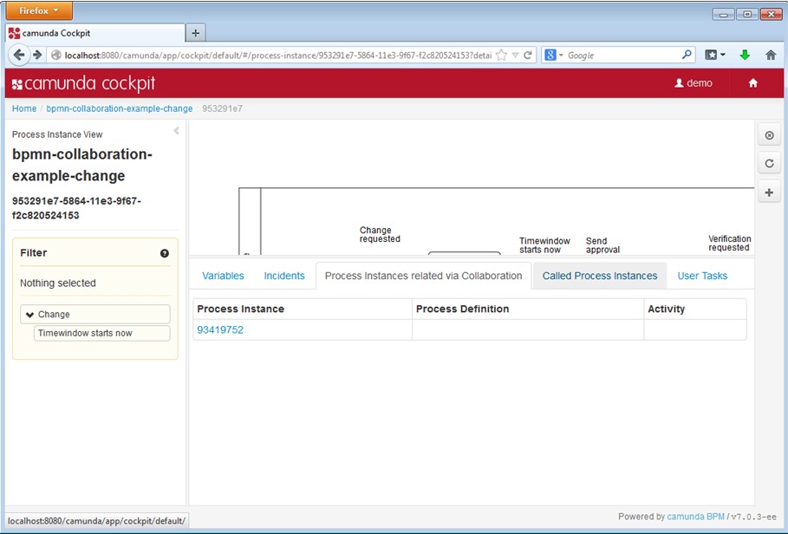
Task: Switch to the Variables tab
Action: (223, 276)
